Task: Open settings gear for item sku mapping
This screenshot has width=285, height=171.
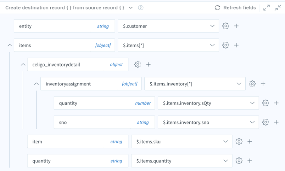Action: click(239, 141)
